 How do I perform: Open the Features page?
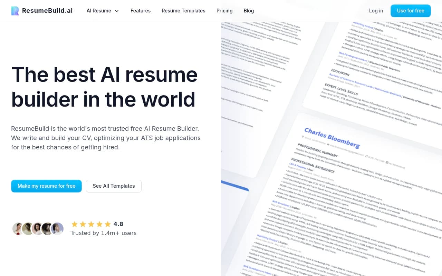tap(141, 11)
